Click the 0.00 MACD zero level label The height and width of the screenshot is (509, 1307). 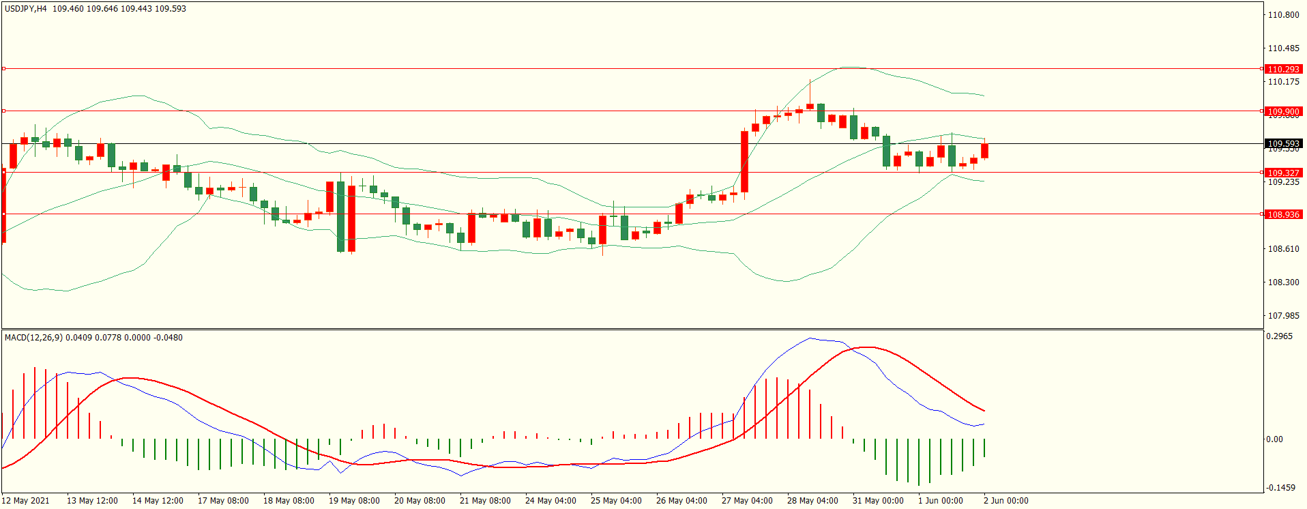(1274, 439)
